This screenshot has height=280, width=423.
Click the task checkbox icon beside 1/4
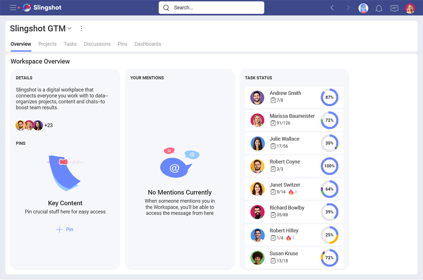[273, 238]
